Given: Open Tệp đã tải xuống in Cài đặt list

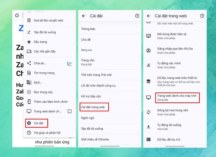Looking at the screenshot, I should (x=110, y=129).
